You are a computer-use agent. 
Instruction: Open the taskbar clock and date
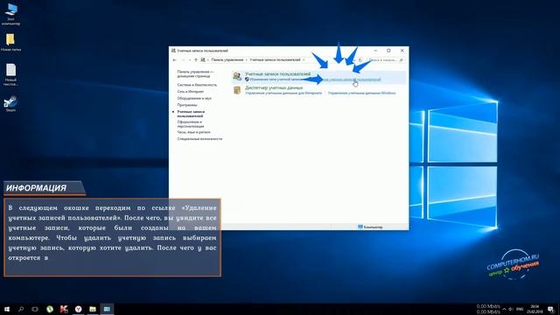tap(535, 309)
